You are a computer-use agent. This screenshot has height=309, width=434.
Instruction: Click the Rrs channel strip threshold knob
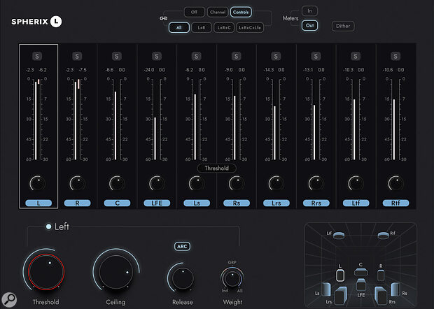[316, 184]
